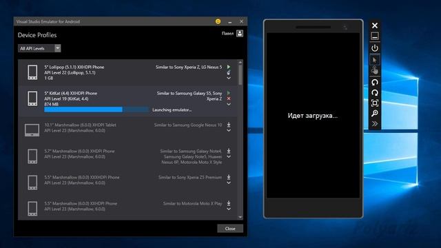Open the emulator Zoom magnifier tool
The width and height of the screenshot is (441, 248).
tap(375, 113)
